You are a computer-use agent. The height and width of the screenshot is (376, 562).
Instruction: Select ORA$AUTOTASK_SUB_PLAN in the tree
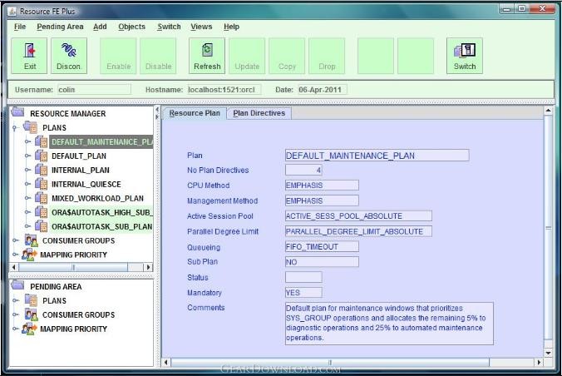101,226
